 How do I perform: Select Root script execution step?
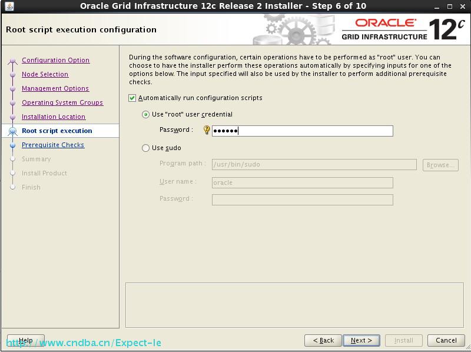click(57, 131)
